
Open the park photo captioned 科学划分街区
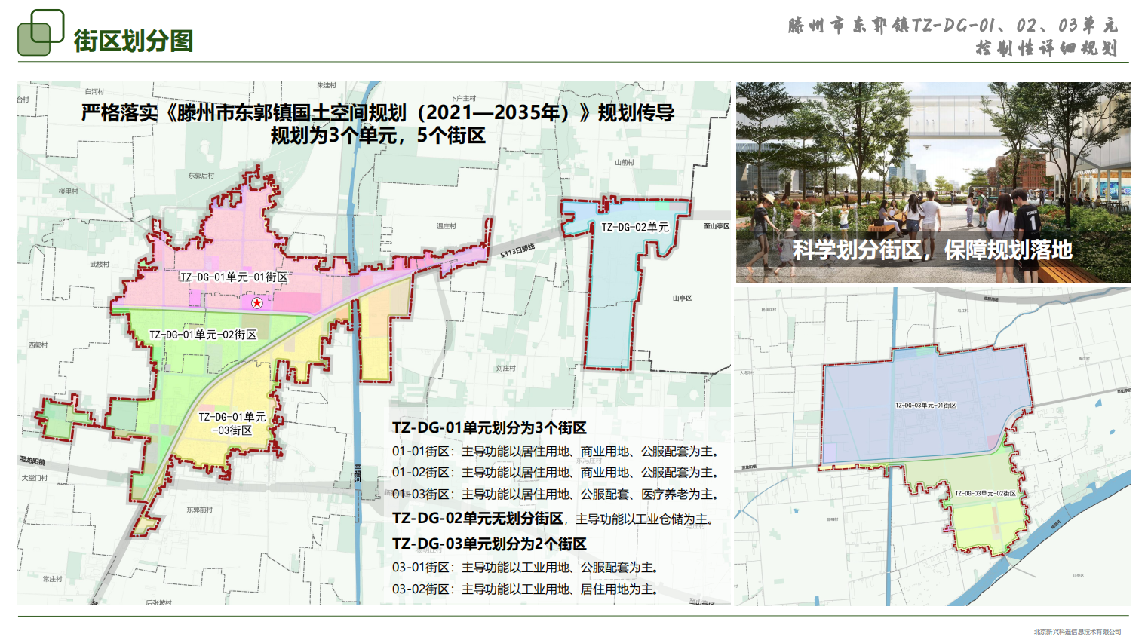(x=932, y=182)
